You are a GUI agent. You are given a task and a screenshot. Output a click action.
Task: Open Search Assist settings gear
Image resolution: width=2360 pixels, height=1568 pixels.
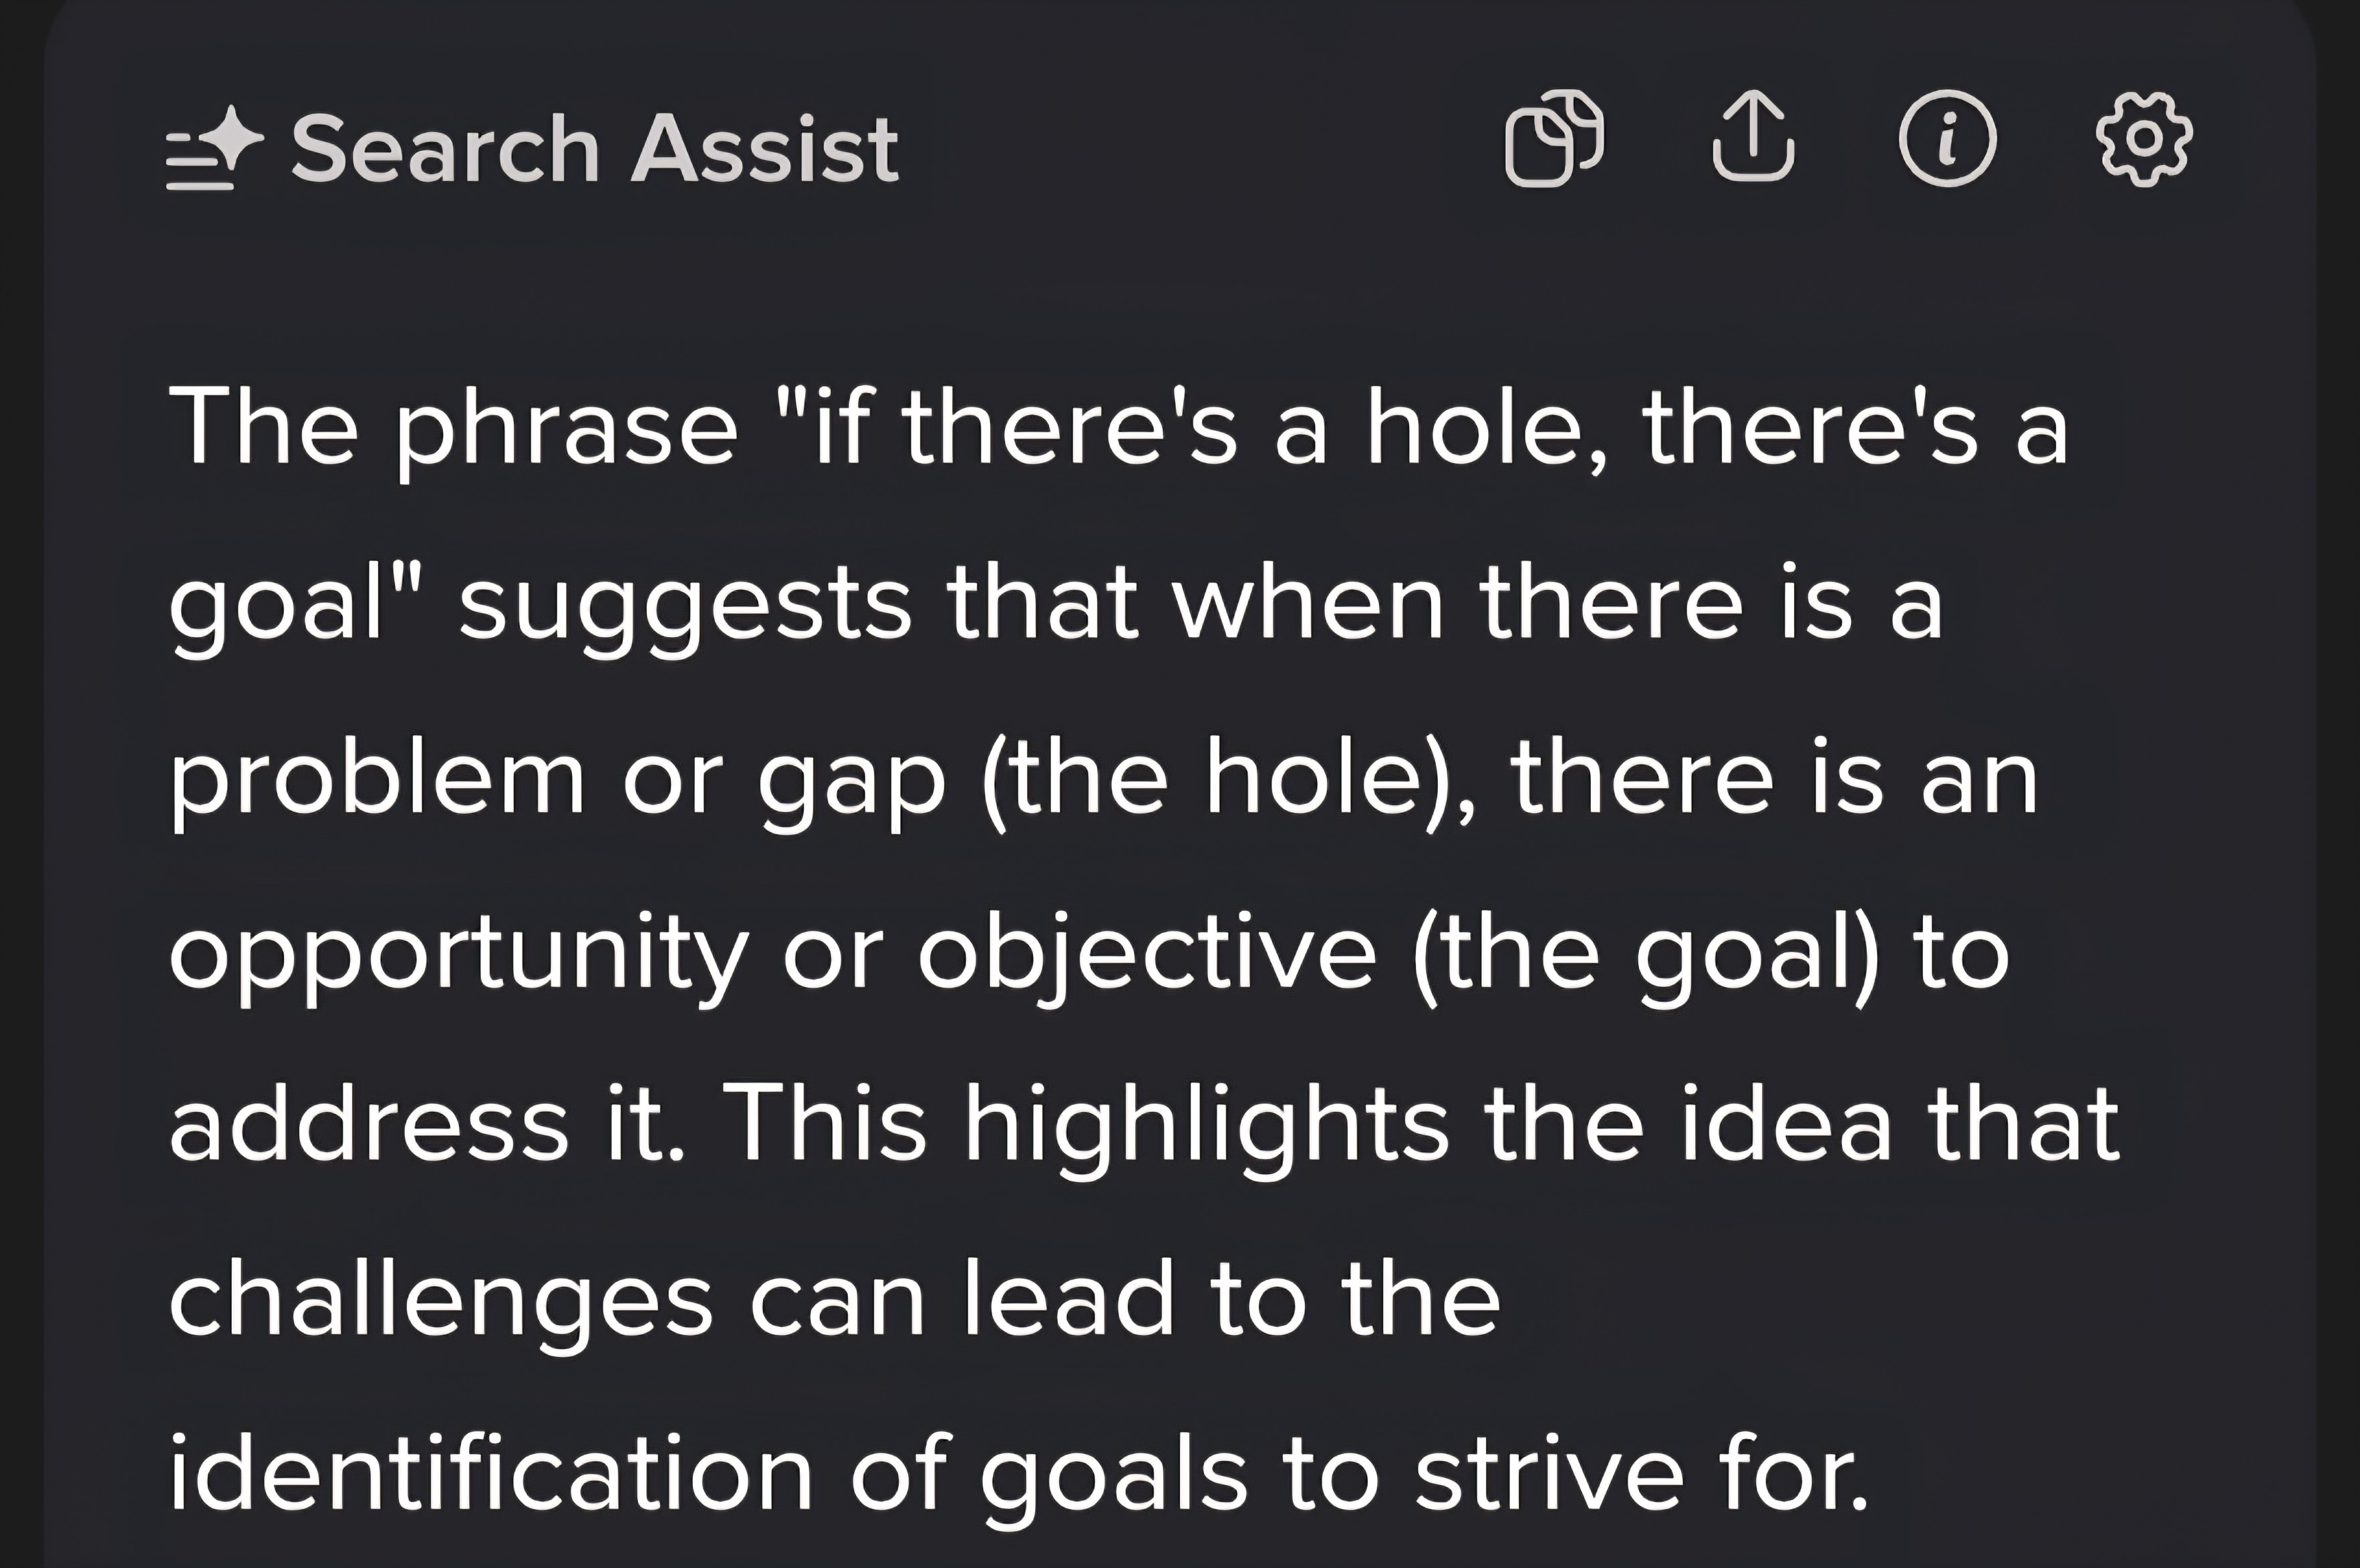click(x=2144, y=139)
